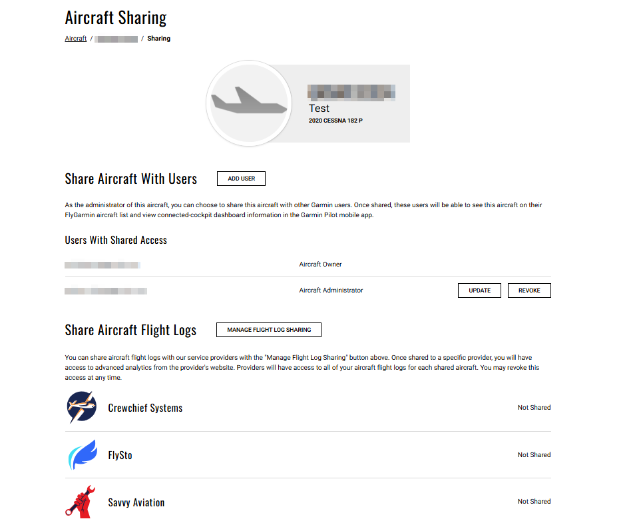This screenshot has height=529, width=641.
Task: Click Not Shared status for Savvy Aviation
Action: click(x=534, y=502)
